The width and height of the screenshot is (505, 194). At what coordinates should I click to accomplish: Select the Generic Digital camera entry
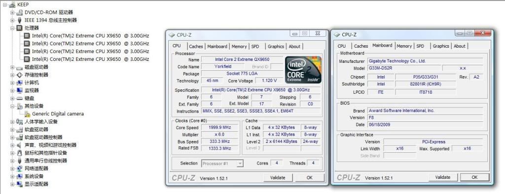pos(58,114)
